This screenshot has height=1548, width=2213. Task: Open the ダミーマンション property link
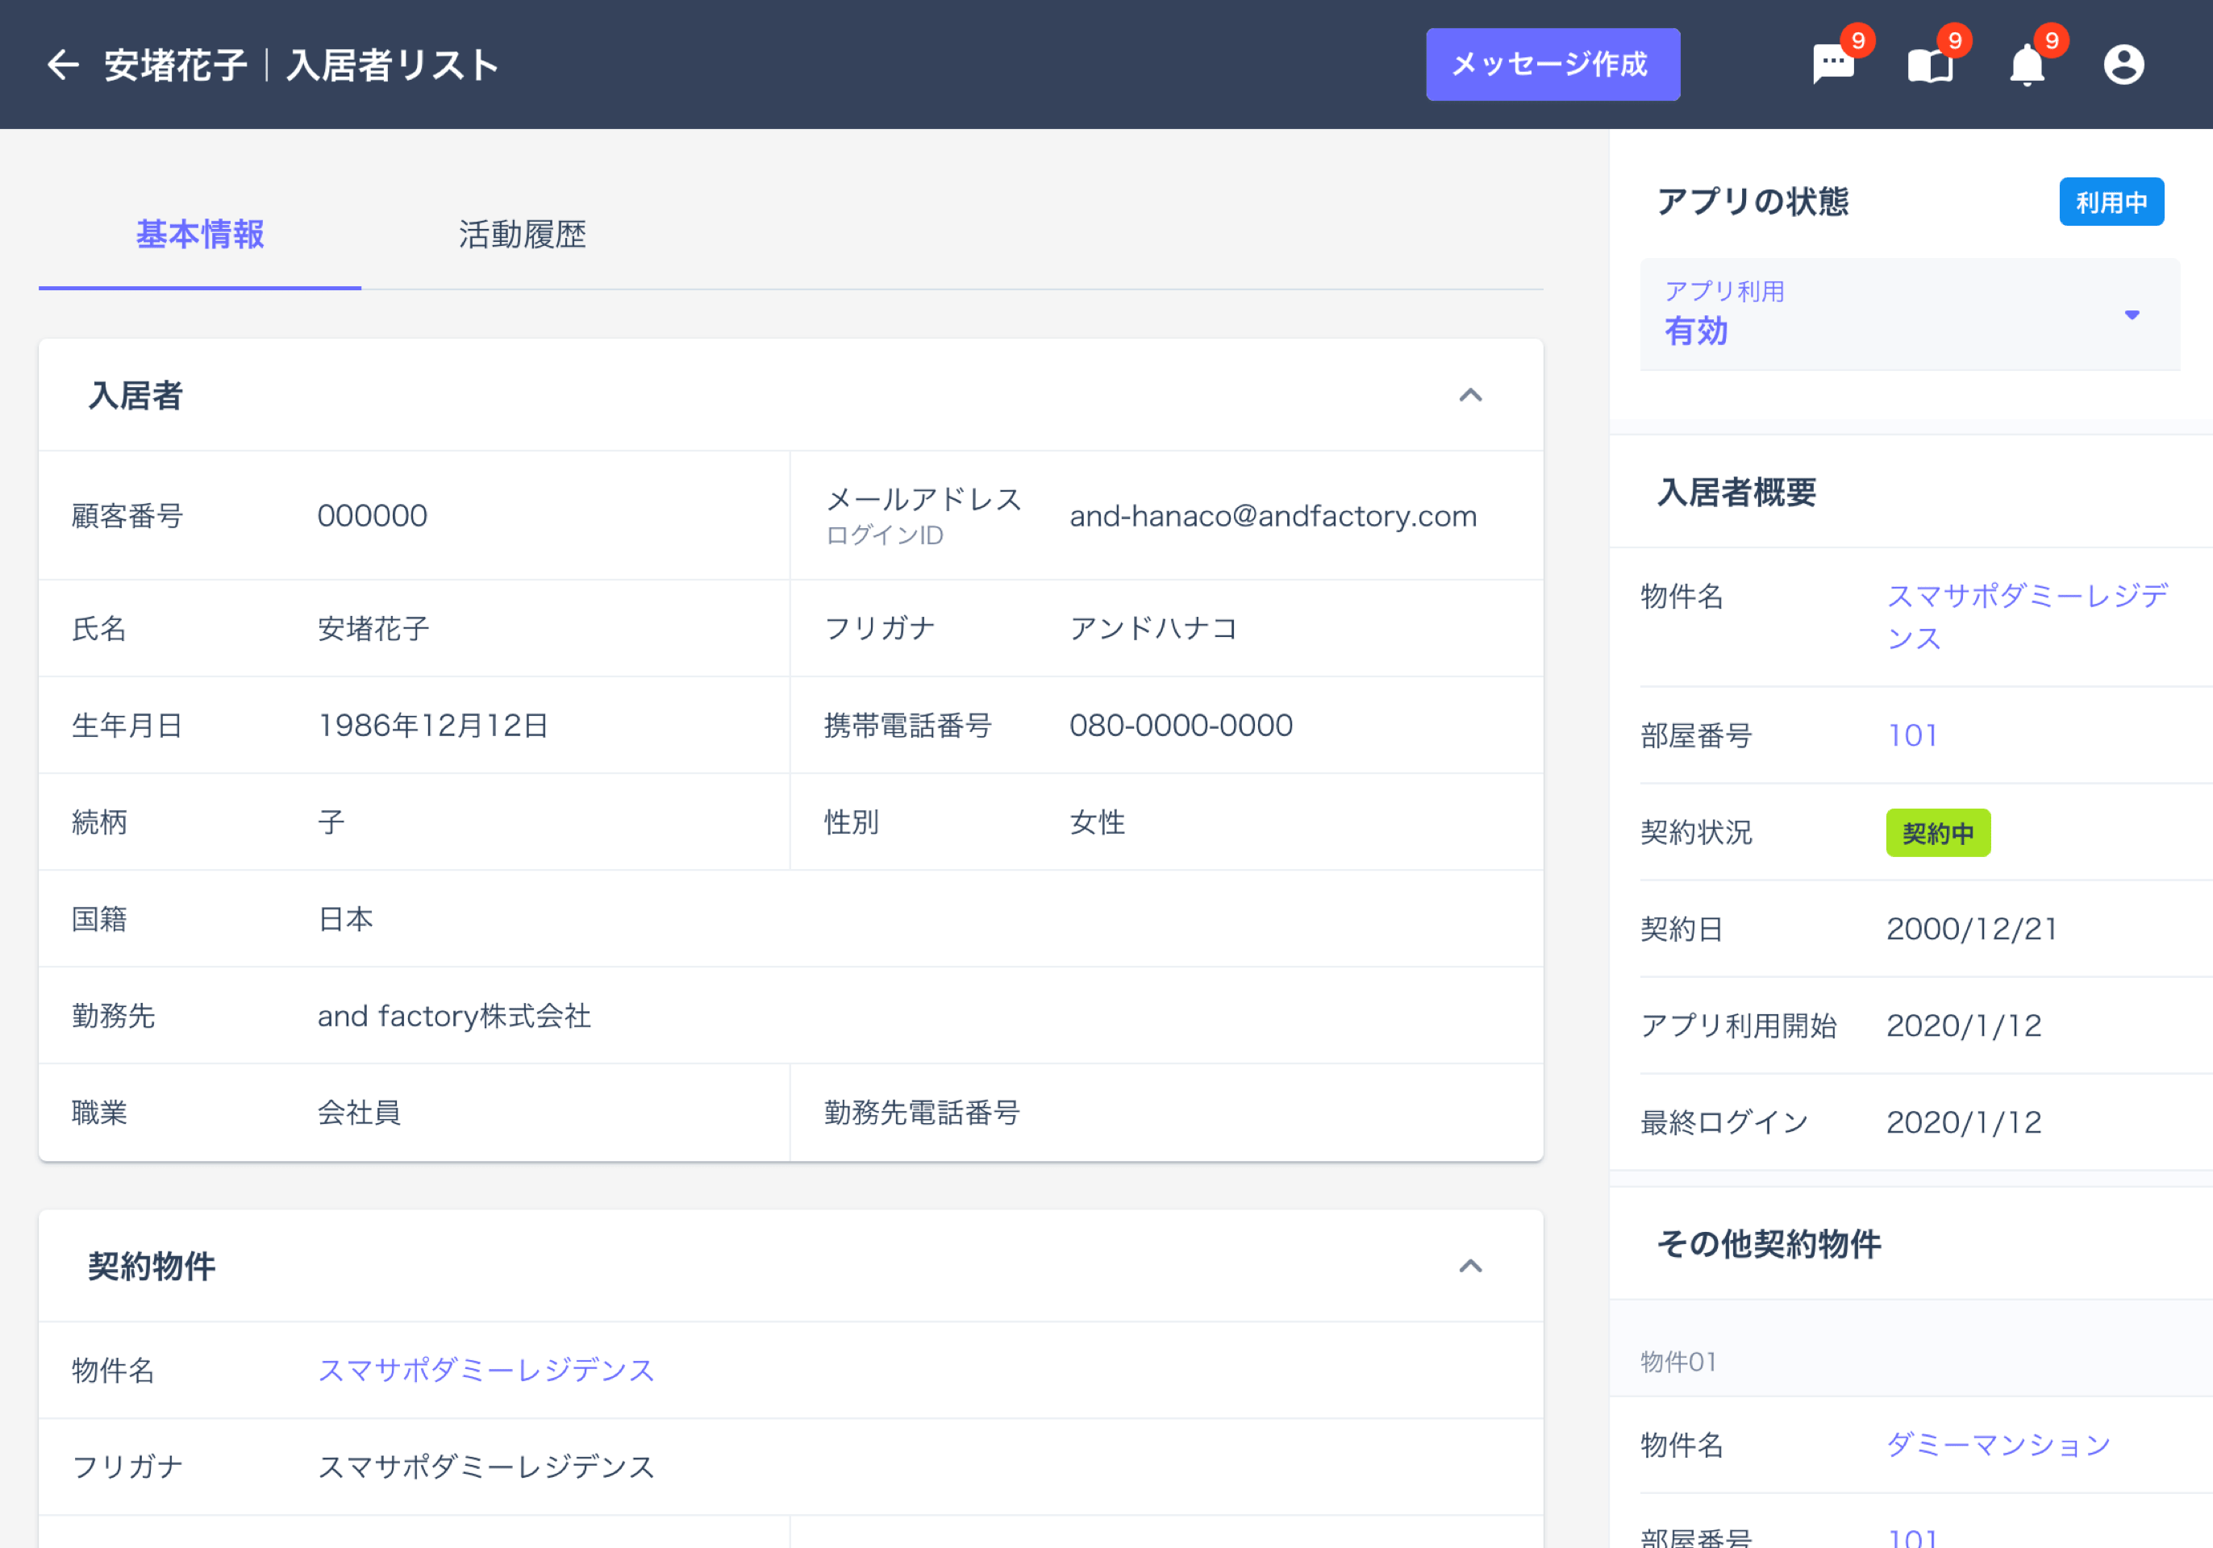[1997, 1444]
